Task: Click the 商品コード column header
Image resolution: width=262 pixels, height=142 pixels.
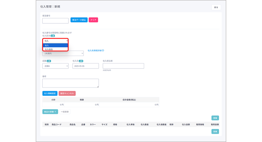Action: pyautogui.click(x=56, y=125)
